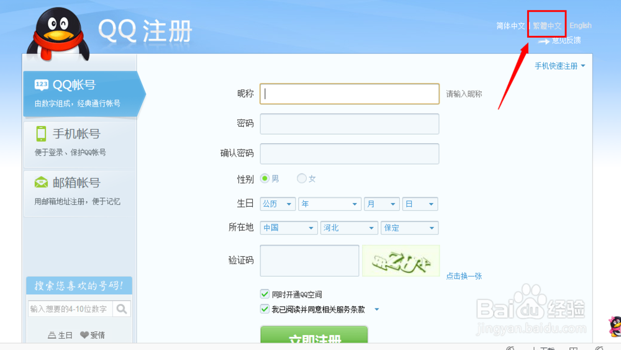Click the 密码 password input field
Image resolution: width=621 pixels, height=350 pixels.
pyautogui.click(x=350, y=123)
